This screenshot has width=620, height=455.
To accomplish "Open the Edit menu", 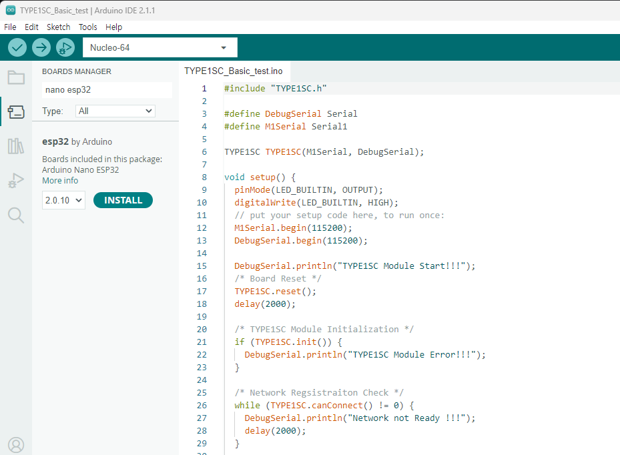I will click(31, 27).
